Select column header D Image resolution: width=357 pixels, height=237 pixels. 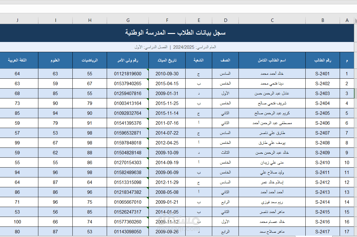[x=226, y=20]
